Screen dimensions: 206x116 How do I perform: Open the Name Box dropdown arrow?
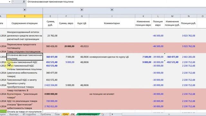10,2
